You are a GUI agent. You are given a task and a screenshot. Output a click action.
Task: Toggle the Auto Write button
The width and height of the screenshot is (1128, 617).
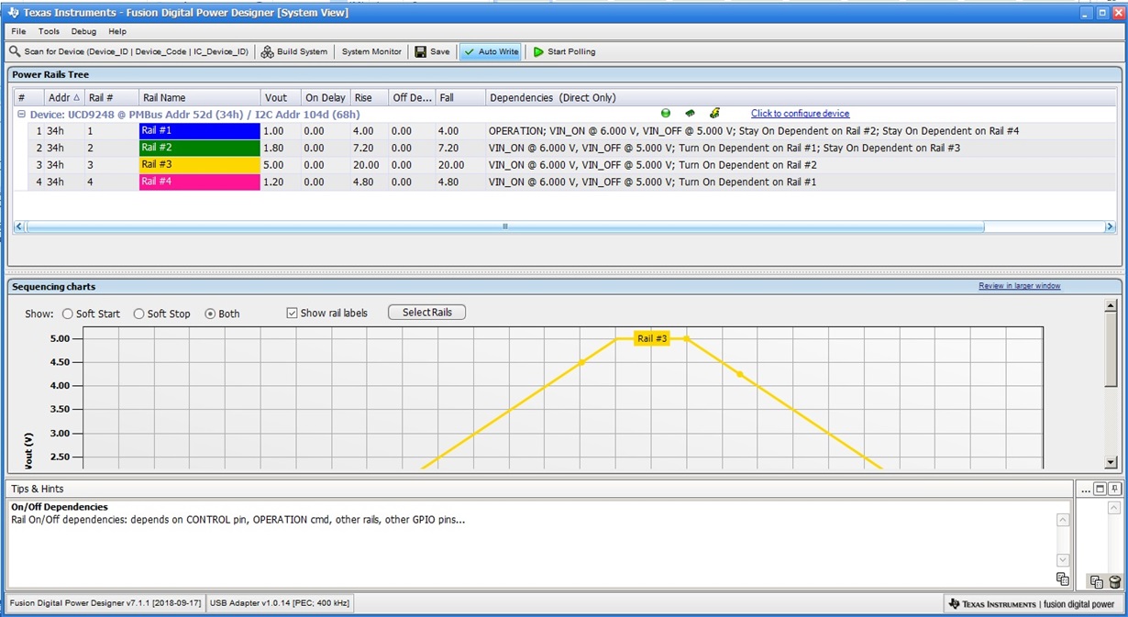pos(491,52)
